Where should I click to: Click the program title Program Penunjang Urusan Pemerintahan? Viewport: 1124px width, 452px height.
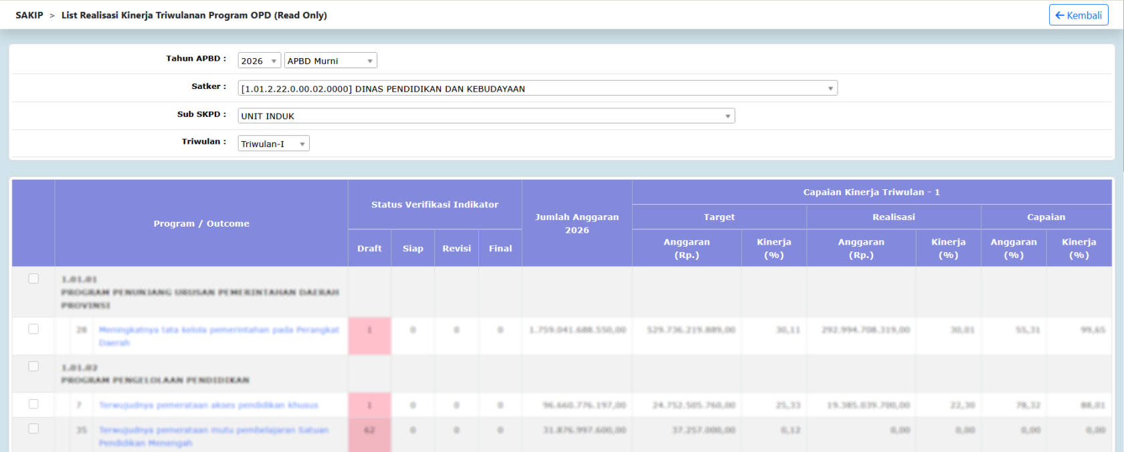(199, 299)
